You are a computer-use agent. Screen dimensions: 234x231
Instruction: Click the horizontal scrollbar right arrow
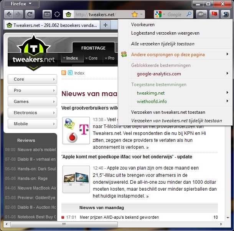[x=221, y=224]
